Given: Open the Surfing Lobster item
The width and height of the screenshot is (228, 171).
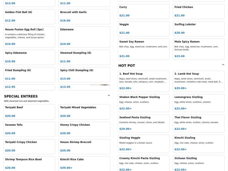Looking at the screenshot, I should pyautogui.click(x=198, y=28).
